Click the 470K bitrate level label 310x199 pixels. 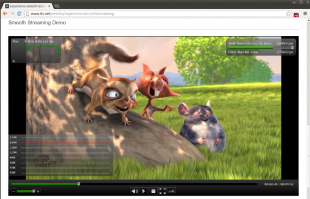tap(13, 168)
